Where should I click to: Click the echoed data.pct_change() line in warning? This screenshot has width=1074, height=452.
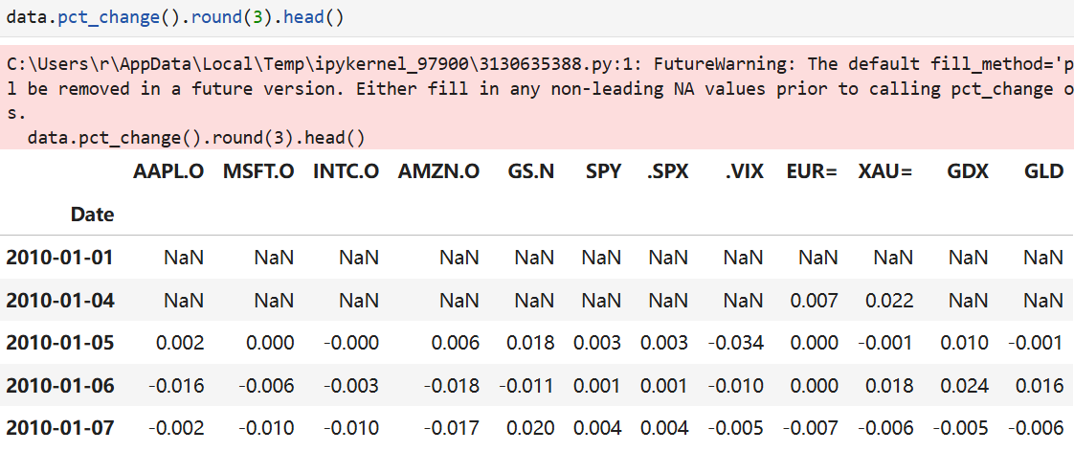click(x=196, y=138)
